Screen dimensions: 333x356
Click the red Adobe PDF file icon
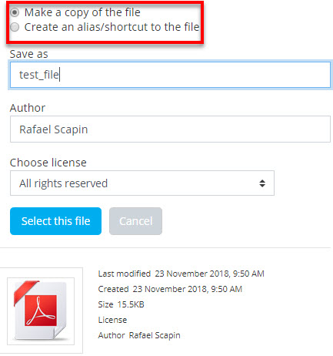41,311
